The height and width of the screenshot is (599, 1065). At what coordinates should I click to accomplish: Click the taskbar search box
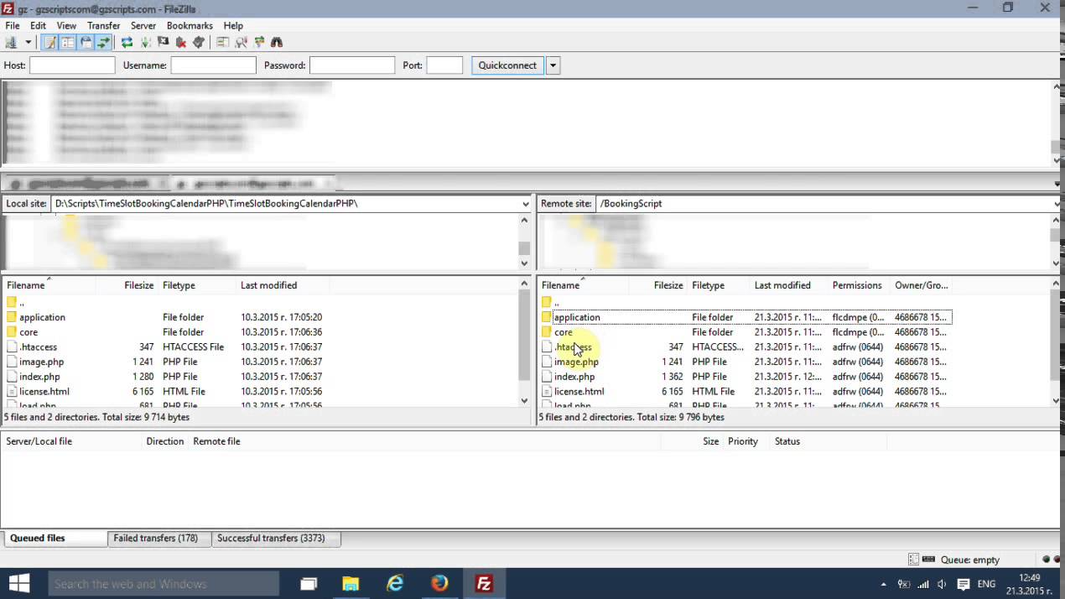point(164,583)
